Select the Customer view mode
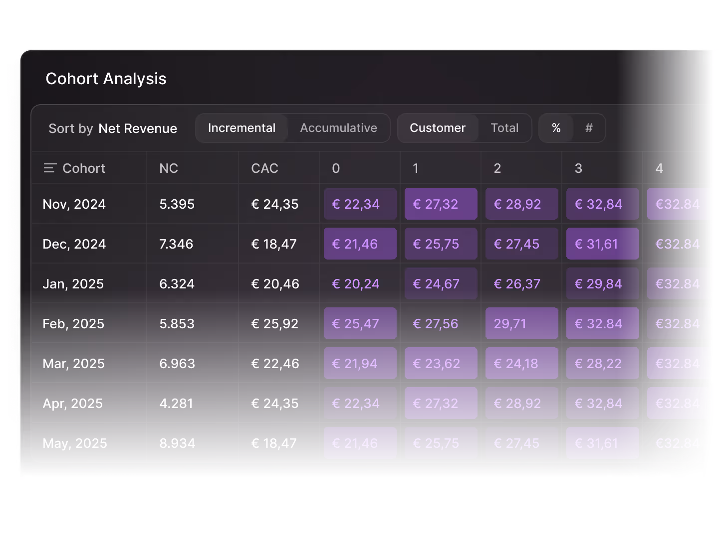The image size is (727, 539). (x=438, y=128)
